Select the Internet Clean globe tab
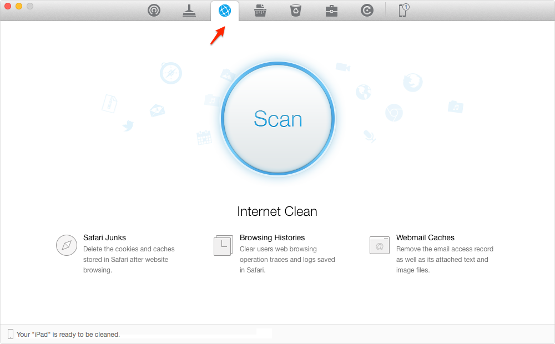The height and width of the screenshot is (344, 555). 225,11
